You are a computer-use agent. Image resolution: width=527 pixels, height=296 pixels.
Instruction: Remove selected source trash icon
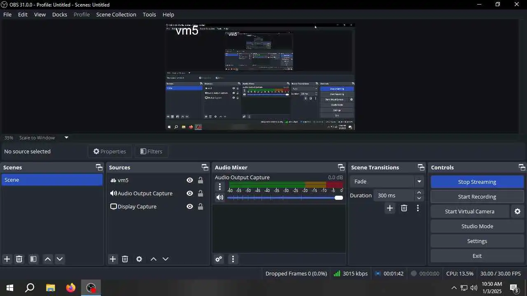click(x=125, y=259)
